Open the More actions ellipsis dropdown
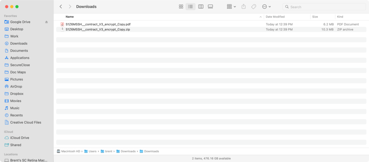This screenshot has width=369, height=162. coord(266,6)
